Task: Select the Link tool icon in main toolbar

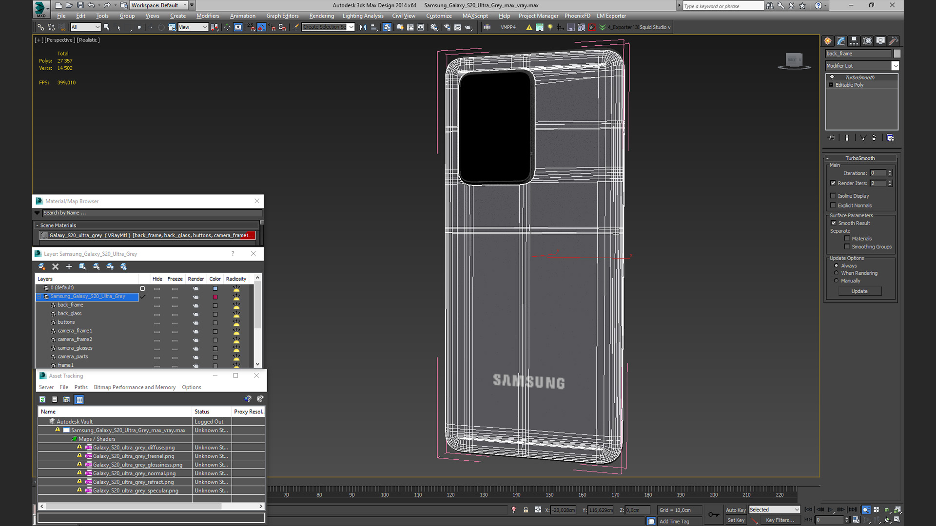Action: click(x=41, y=27)
